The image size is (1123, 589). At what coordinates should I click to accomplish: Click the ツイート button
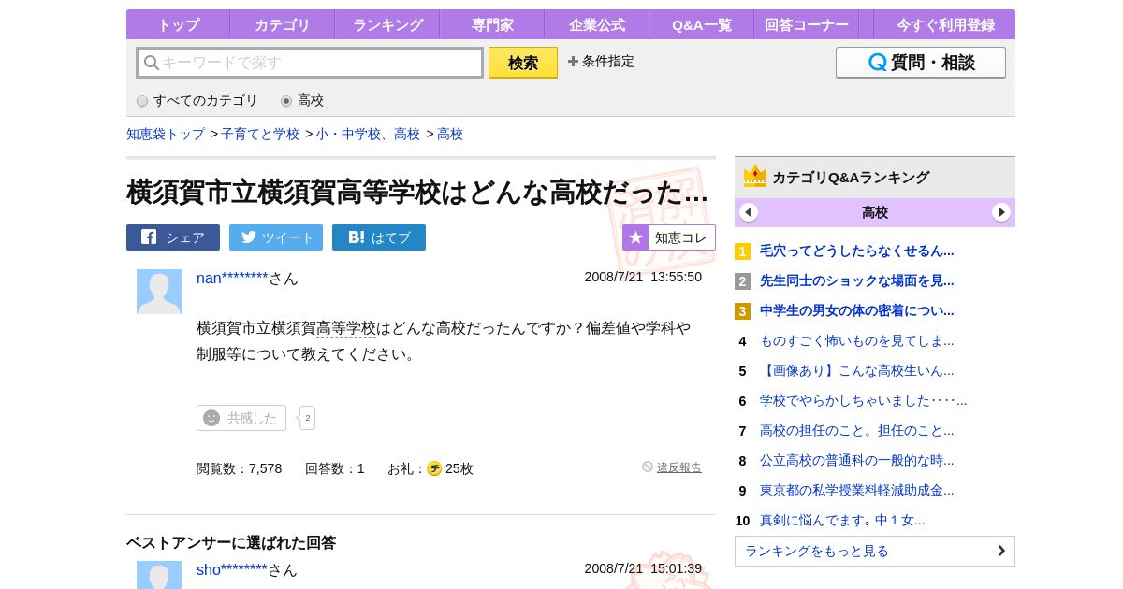coord(276,237)
